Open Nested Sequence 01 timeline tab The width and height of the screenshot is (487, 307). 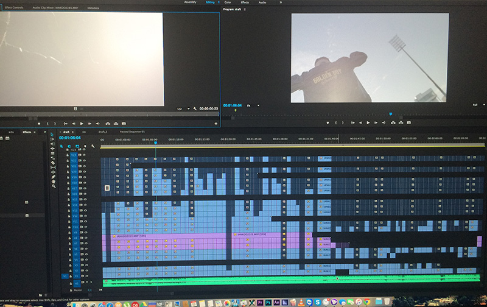pyautogui.click(x=132, y=132)
